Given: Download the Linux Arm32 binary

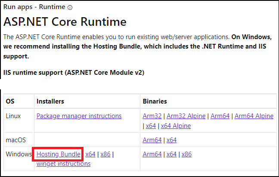Looking at the screenshot, I should coord(152,116).
